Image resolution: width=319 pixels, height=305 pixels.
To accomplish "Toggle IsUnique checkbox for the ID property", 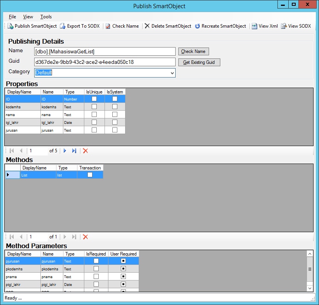I will click(x=94, y=99).
